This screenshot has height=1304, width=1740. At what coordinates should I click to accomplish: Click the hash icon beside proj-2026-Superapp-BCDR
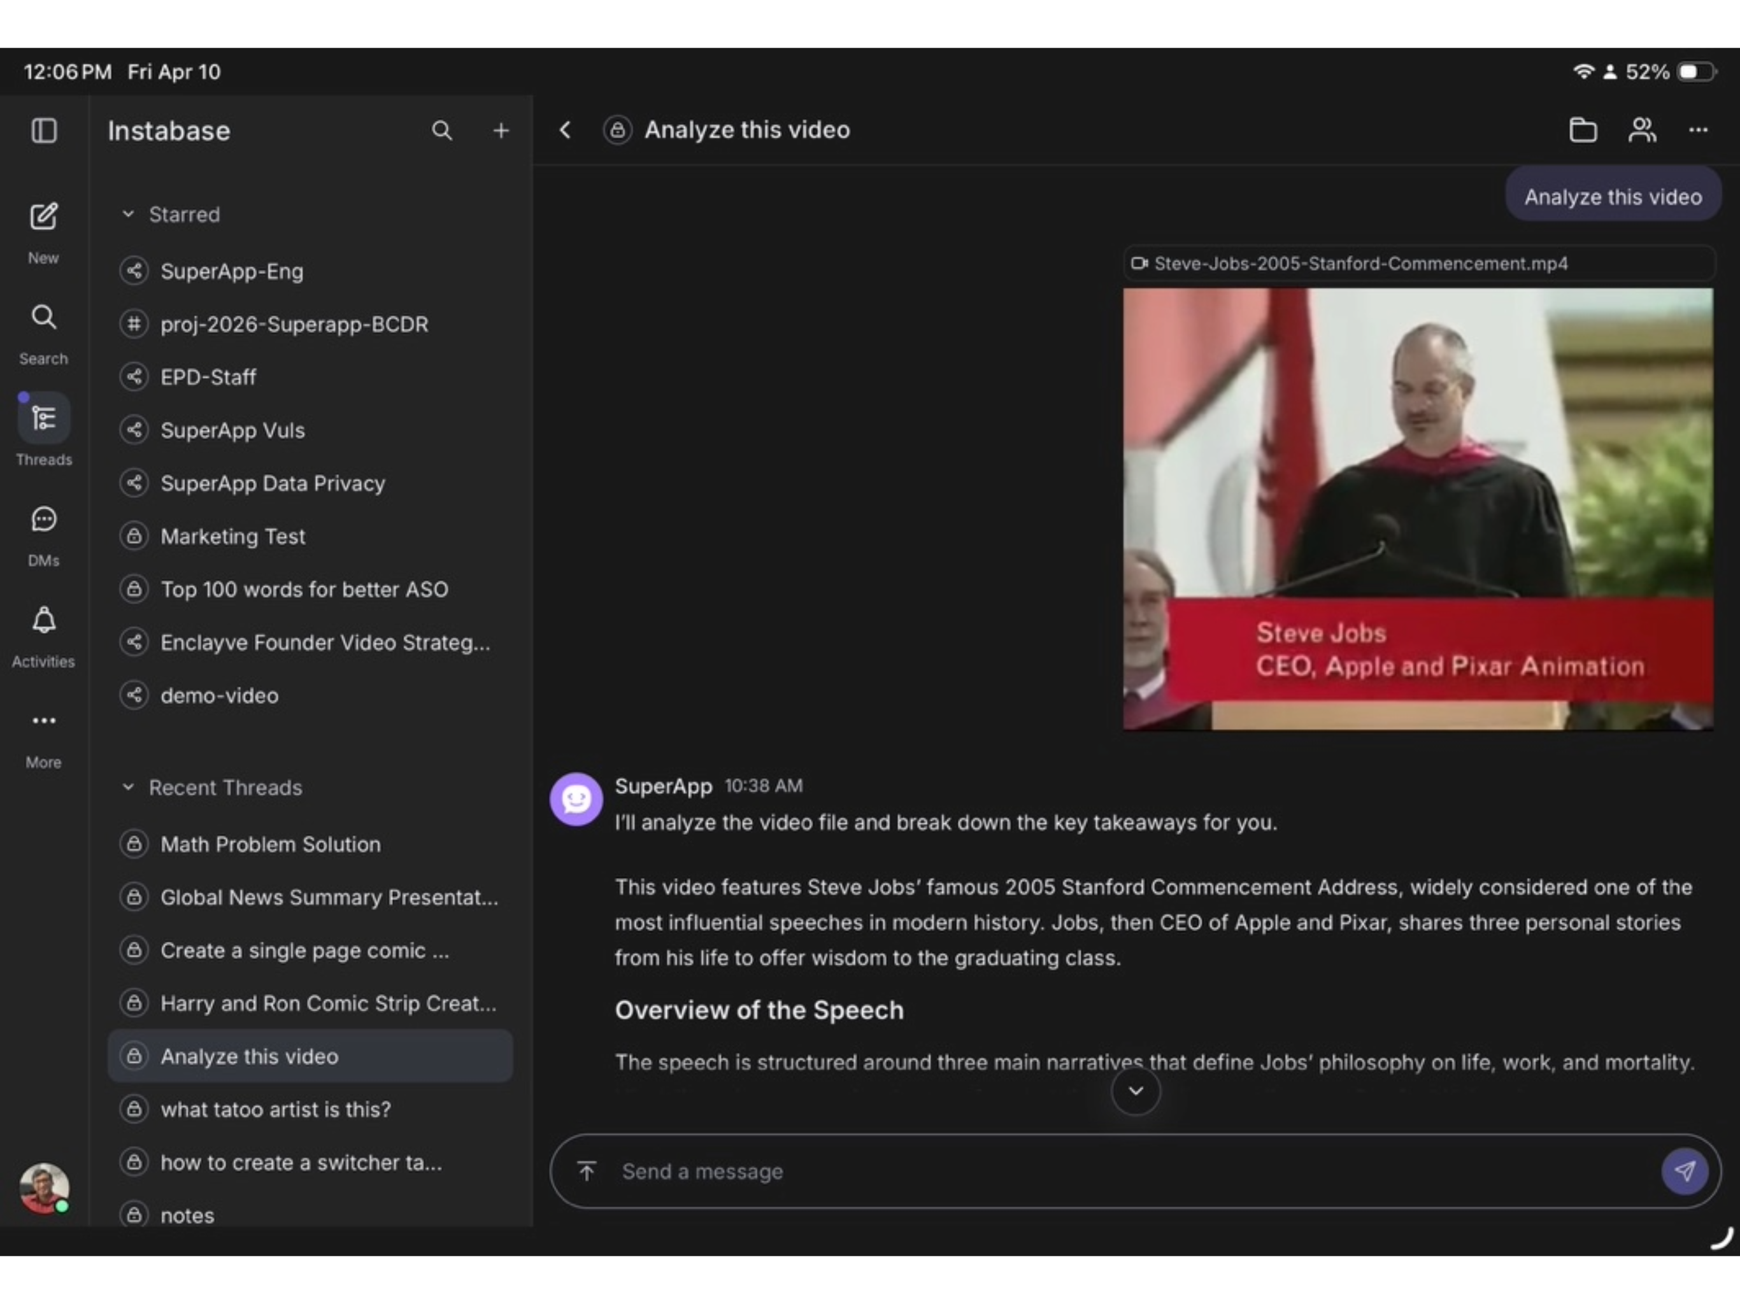(x=134, y=324)
